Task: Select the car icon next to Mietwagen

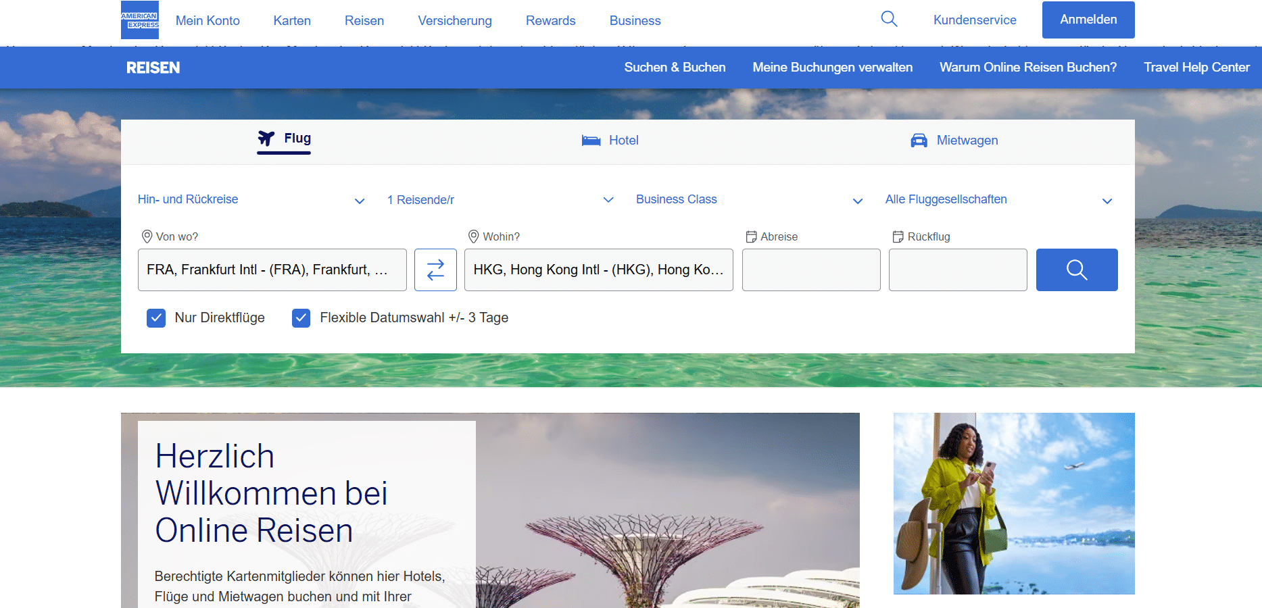Action: click(919, 140)
